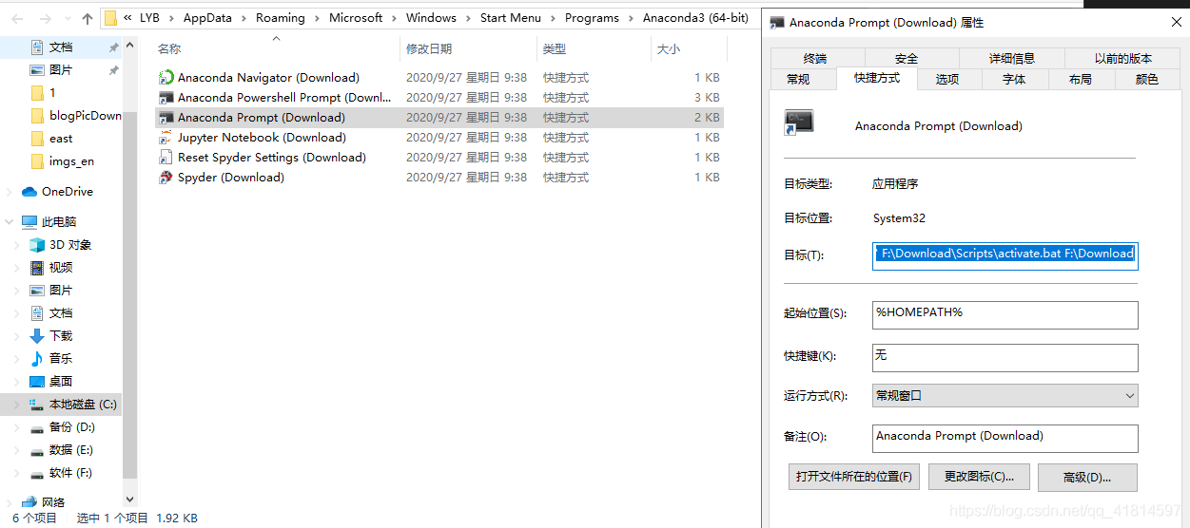Click the 打开文件所在的位置 button

854,477
